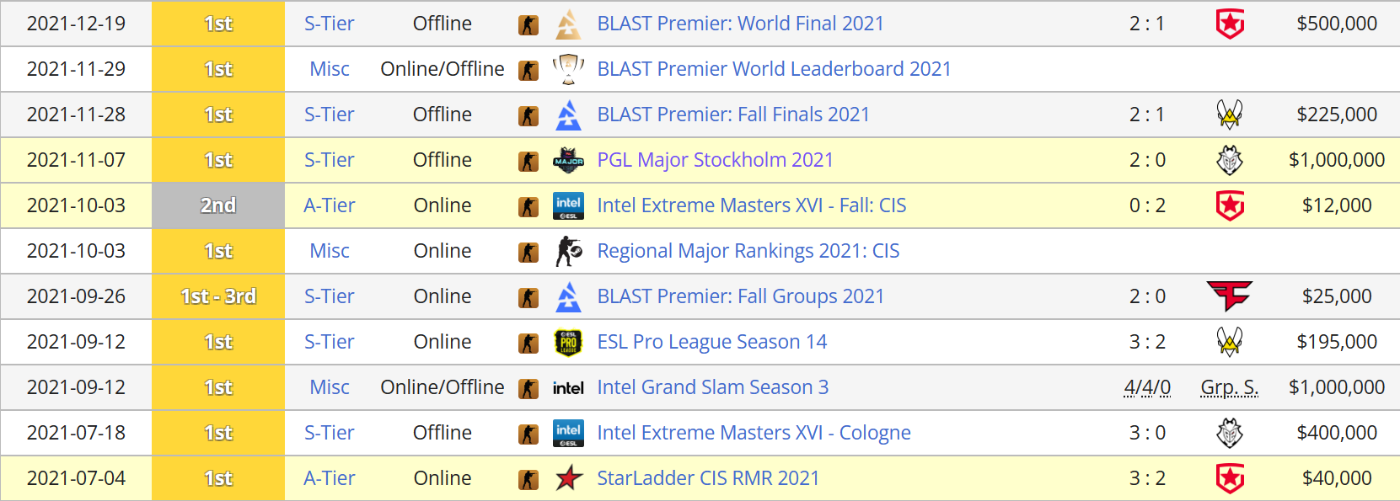Open BLAST Premier: World Final 2021 link
This screenshot has width=1400, height=501.
tap(740, 24)
